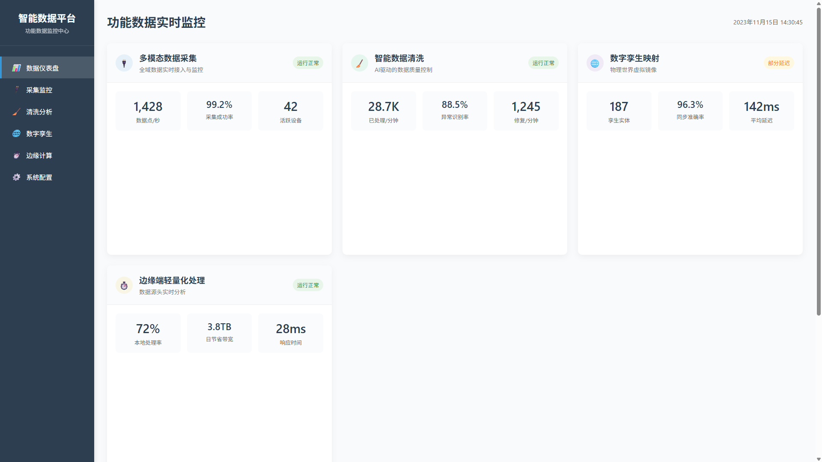822x462 pixels.
Task: Click the 3.8TB 日节省带宽 metric tile
Action: click(219, 333)
